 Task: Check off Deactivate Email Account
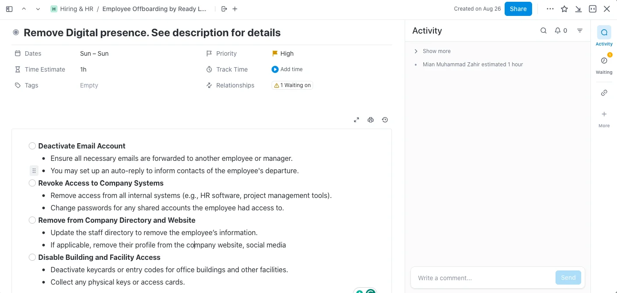click(x=32, y=146)
